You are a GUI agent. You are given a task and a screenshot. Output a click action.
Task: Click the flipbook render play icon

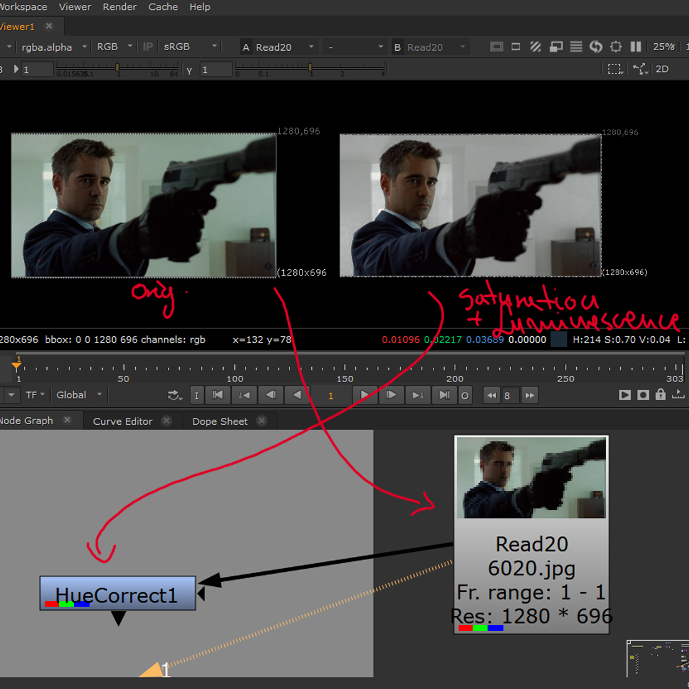(x=624, y=395)
